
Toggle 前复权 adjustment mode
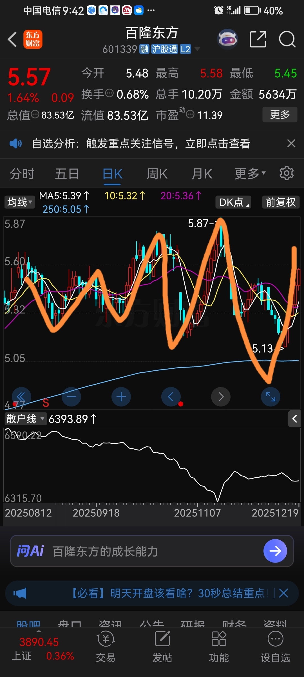click(281, 202)
